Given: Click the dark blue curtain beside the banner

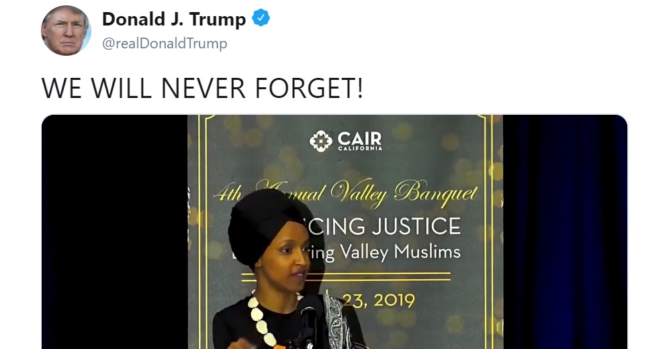Looking at the screenshot, I should pyautogui.click(x=565, y=232).
